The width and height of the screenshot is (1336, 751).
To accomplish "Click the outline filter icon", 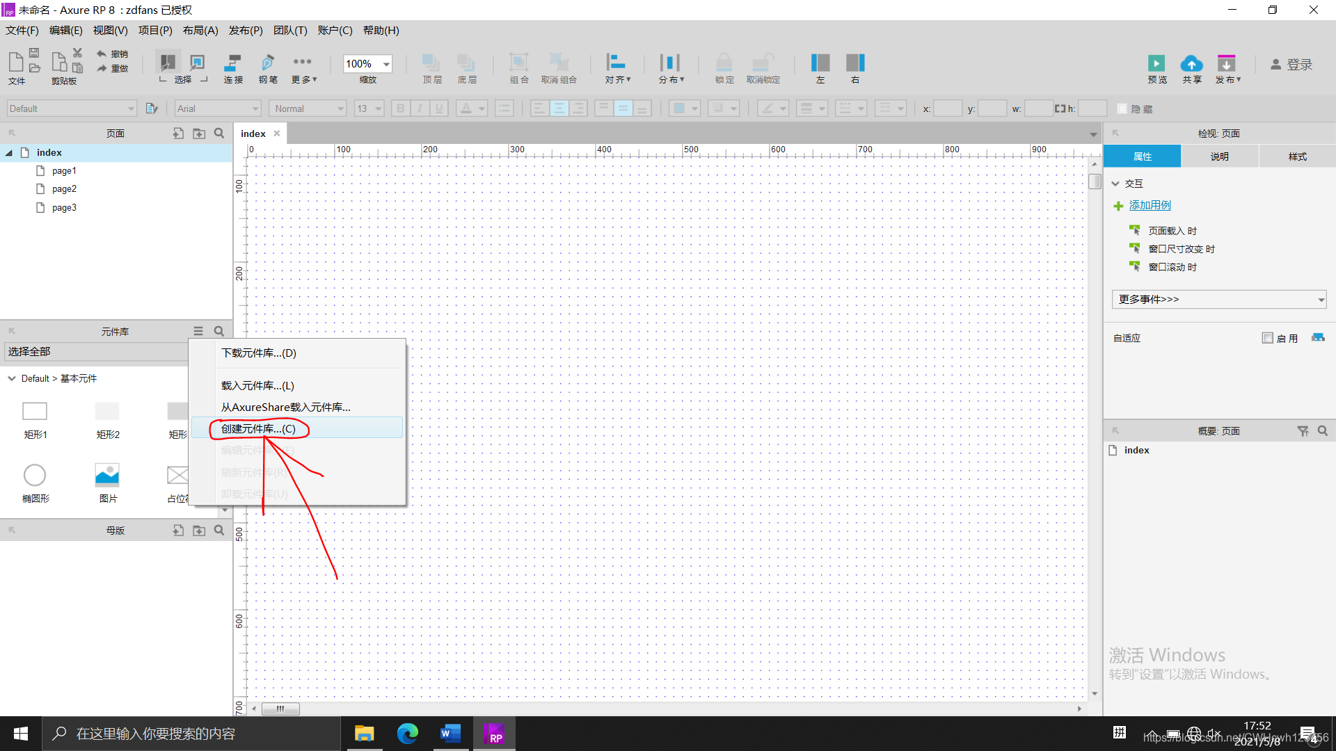I will tap(1303, 431).
